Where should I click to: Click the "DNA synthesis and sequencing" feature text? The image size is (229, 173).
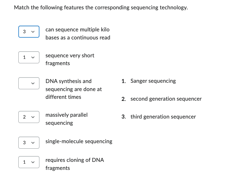click(74, 89)
